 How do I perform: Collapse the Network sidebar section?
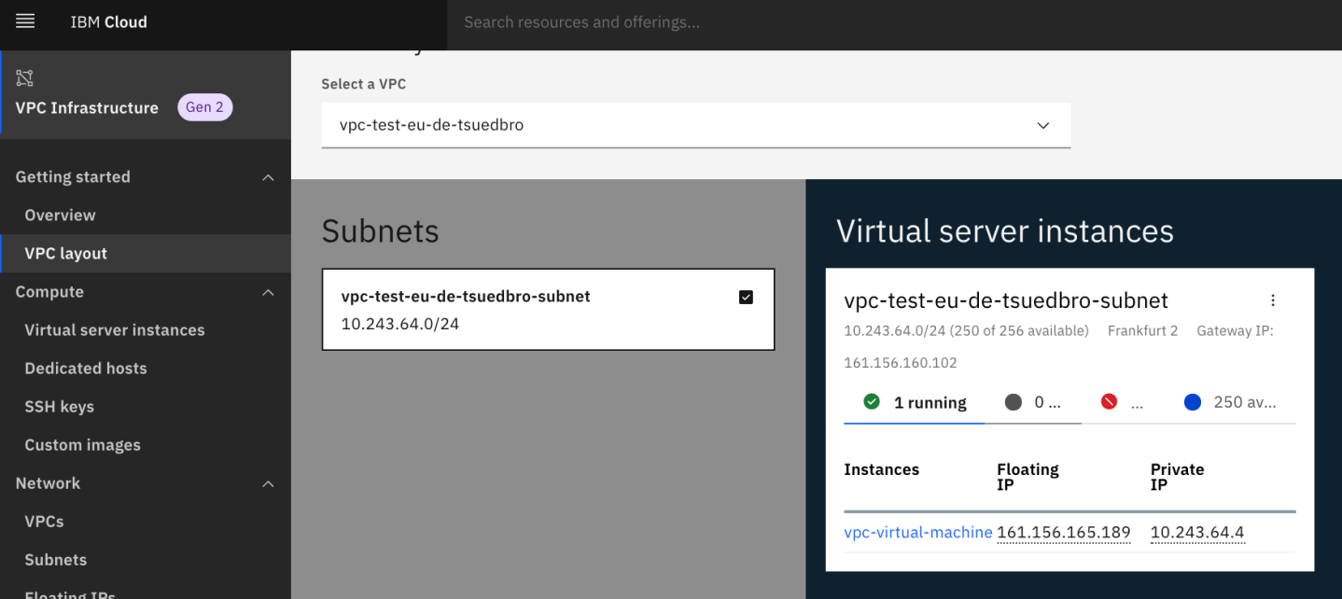(268, 483)
